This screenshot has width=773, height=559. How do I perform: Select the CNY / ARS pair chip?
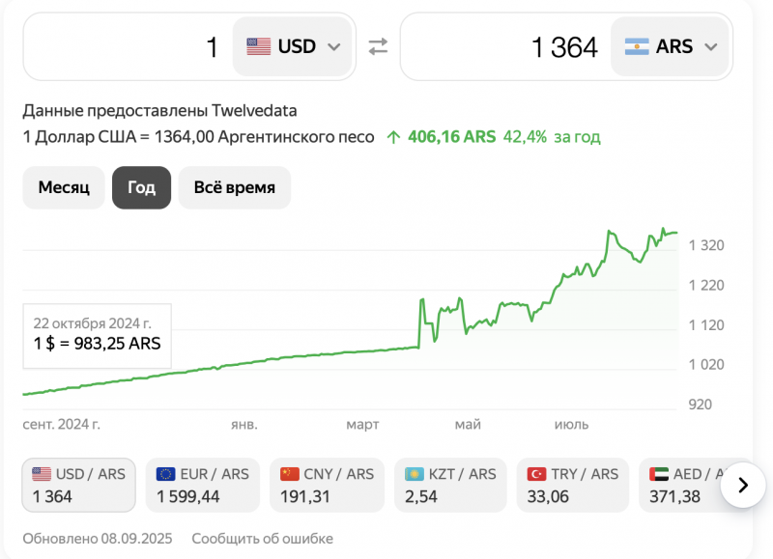pos(327,485)
